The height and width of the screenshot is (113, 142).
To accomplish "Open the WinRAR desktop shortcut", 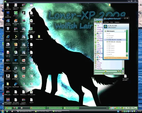I will (x=16, y=30).
